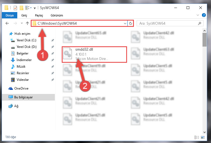This screenshot has height=143, width=211.
Task: Open the help question mark icon
Action: pos(204,15)
